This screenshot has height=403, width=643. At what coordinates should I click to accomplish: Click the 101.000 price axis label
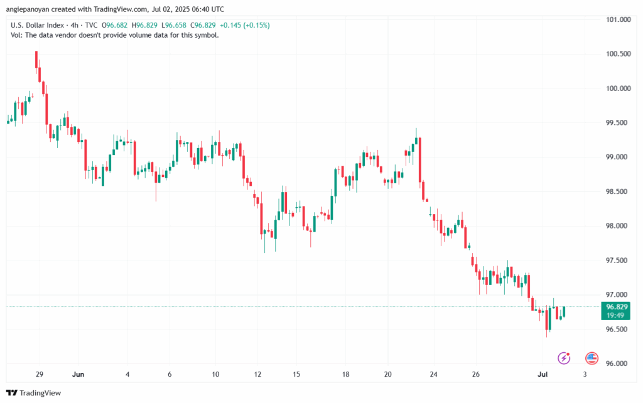tap(619, 19)
